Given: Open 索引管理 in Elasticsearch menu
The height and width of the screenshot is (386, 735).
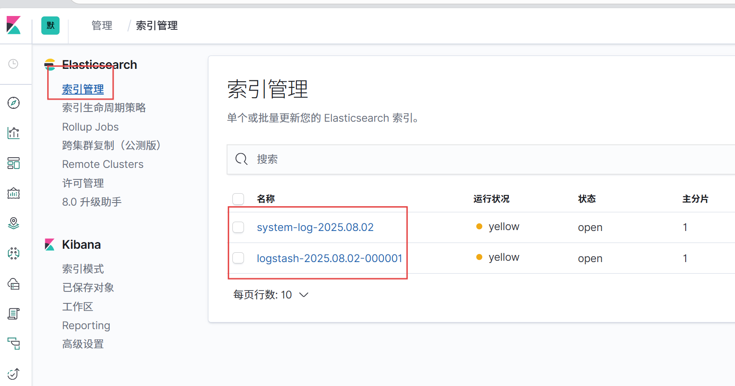Looking at the screenshot, I should click(83, 89).
